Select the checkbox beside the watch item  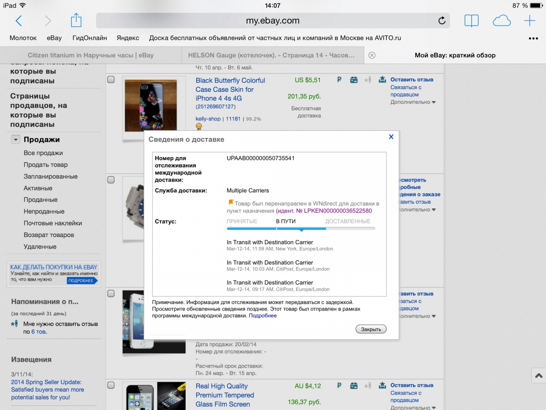[111, 180]
